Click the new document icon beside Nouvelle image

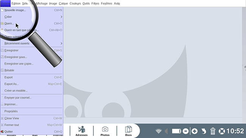[x=2, y=10]
